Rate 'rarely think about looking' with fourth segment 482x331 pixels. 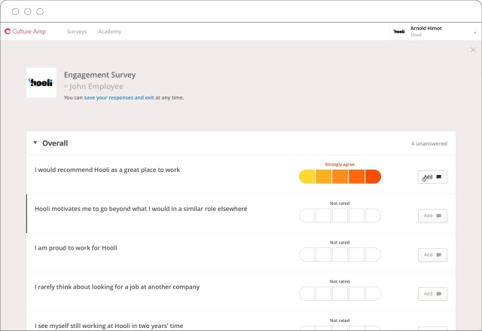(x=356, y=294)
